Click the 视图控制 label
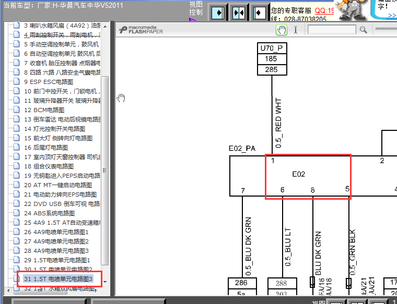397x304 pixels. (196, 8)
